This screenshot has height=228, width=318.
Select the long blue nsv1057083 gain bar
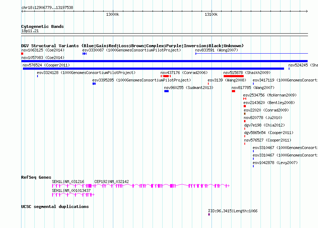(x=164, y=61)
